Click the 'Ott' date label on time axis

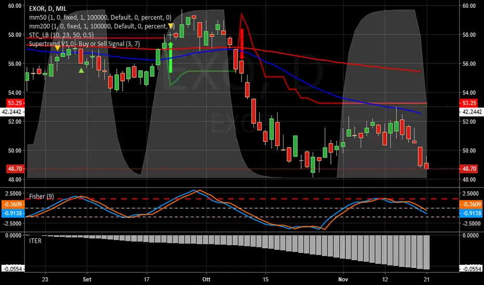point(206,279)
